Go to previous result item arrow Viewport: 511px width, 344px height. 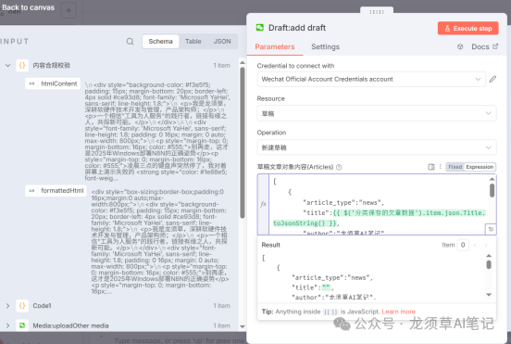pyautogui.click(x=475, y=245)
